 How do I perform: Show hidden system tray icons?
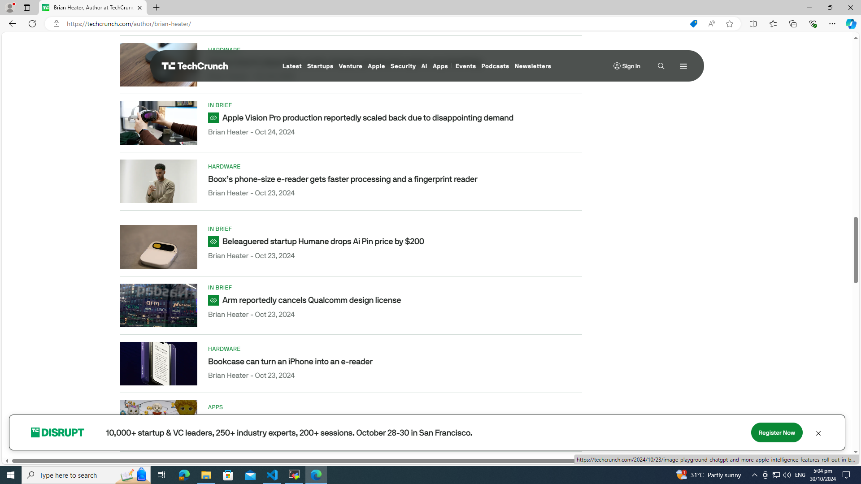(754, 475)
